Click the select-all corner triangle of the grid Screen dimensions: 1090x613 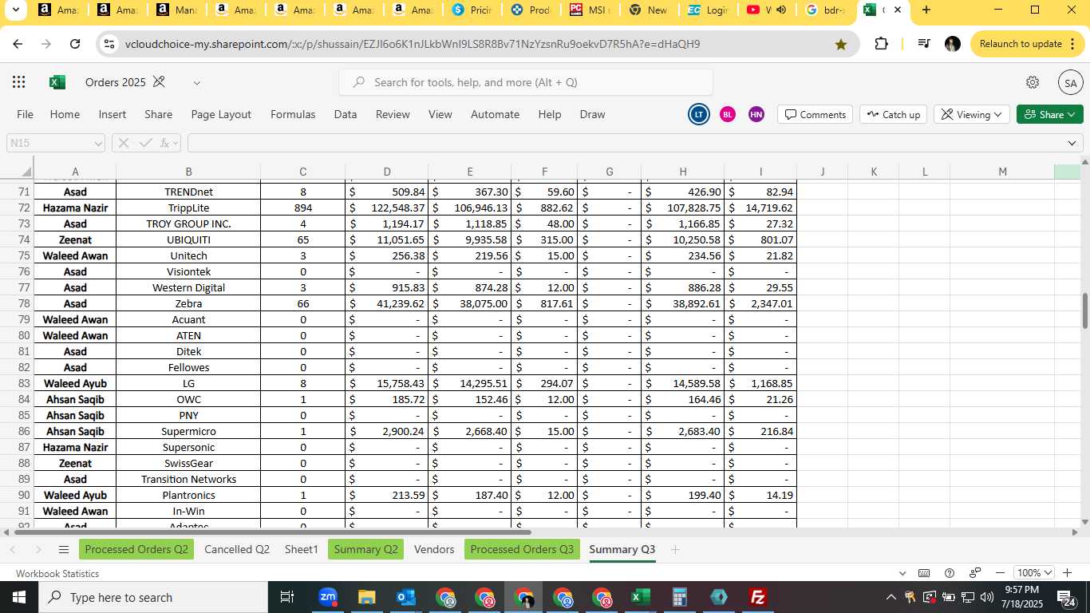pyautogui.click(x=26, y=172)
